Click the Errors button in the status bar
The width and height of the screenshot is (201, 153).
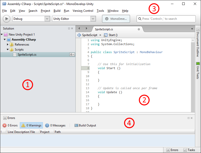(172, 150)
